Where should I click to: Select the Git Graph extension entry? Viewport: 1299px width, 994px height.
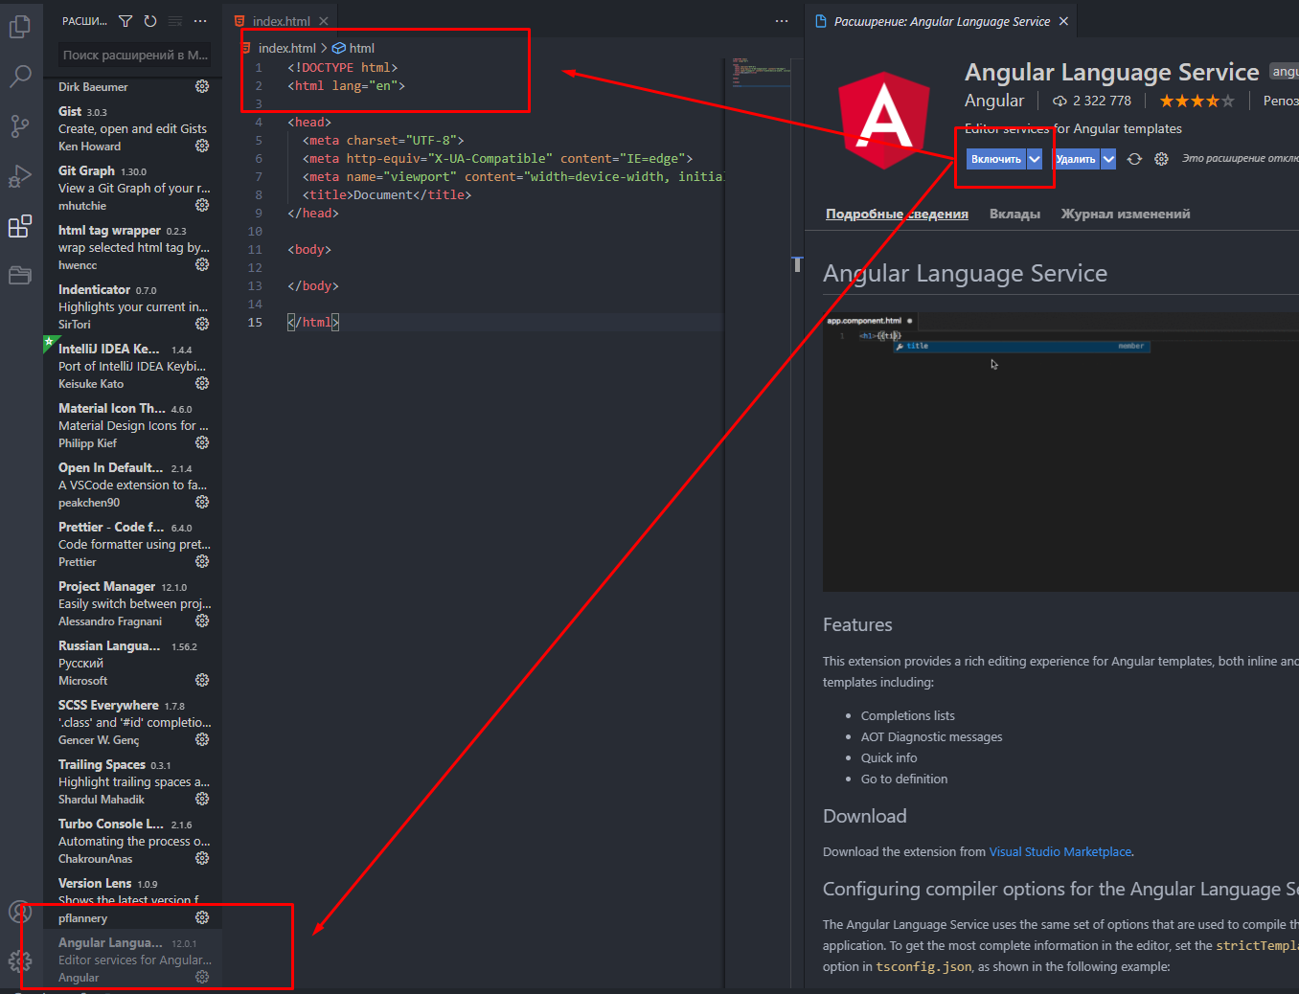click(133, 188)
